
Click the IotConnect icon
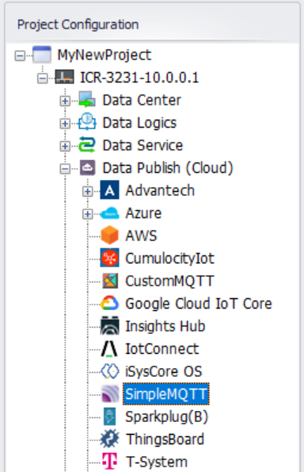(x=109, y=349)
